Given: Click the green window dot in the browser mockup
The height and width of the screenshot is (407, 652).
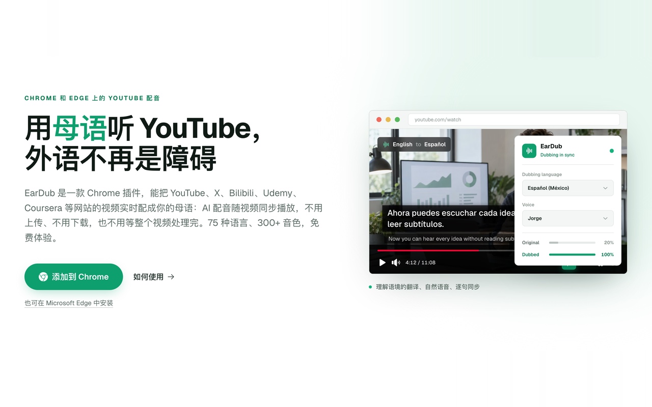Looking at the screenshot, I should (x=397, y=120).
